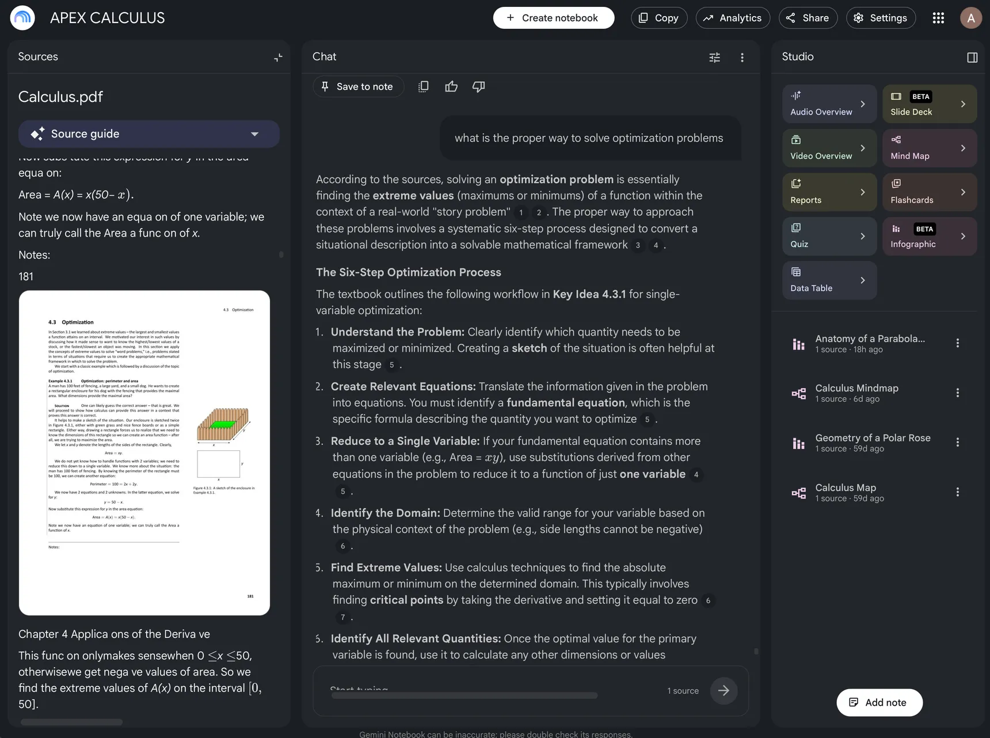Collapse the Studio panel icon
Image resolution: width=990 pixels, height=738 pixels.
[972, 57]
